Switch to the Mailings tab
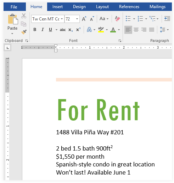 pos(157,7)
